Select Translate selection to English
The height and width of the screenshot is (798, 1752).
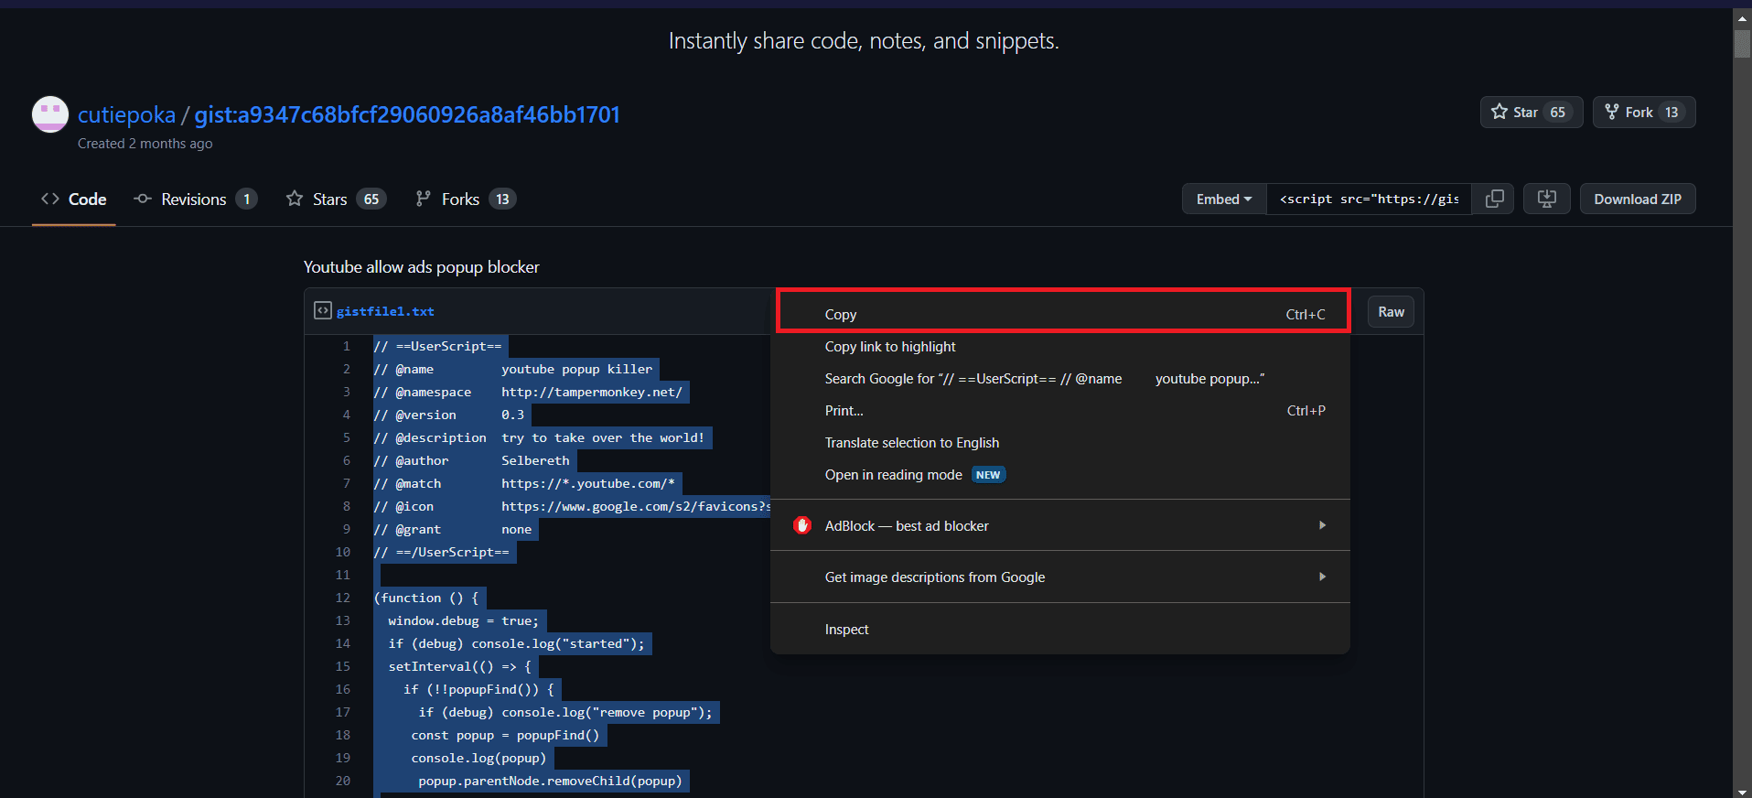(1060, 443)
